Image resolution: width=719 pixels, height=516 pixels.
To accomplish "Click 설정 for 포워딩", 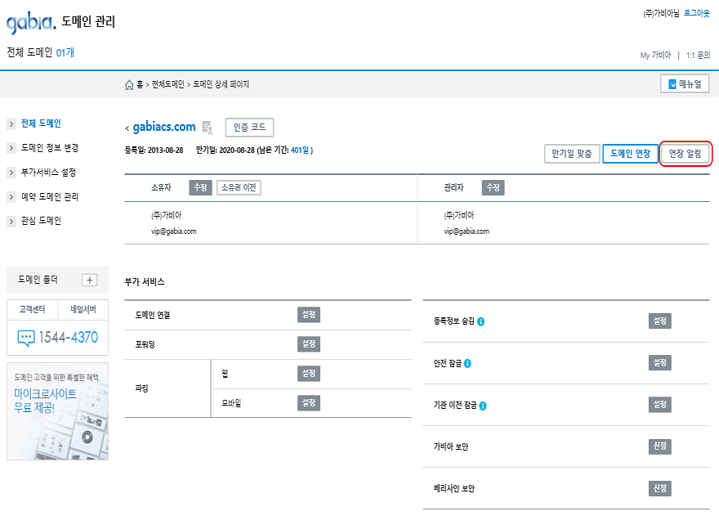I will coord(309,343).
